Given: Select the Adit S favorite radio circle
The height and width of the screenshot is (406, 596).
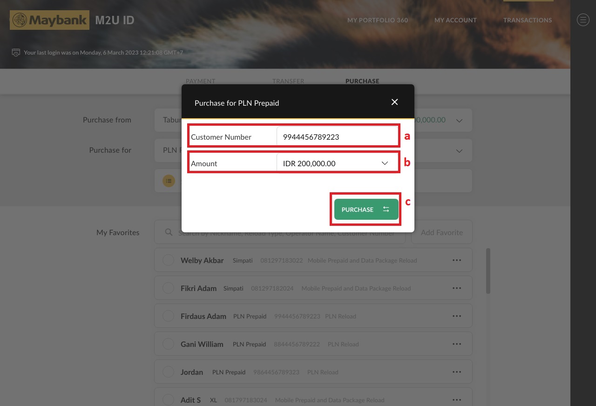Looking at the screenshot, I should (168, 399).
